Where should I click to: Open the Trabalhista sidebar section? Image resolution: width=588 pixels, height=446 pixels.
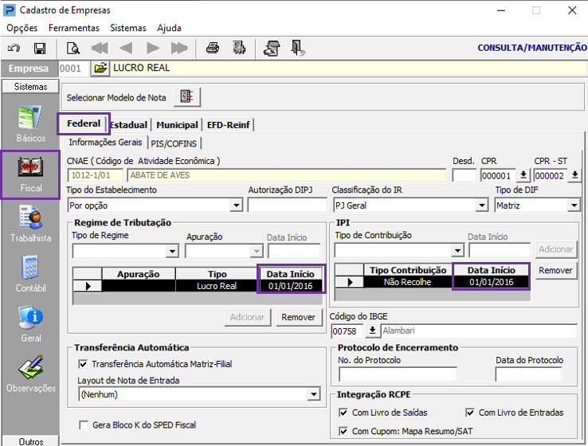(31, 224)
